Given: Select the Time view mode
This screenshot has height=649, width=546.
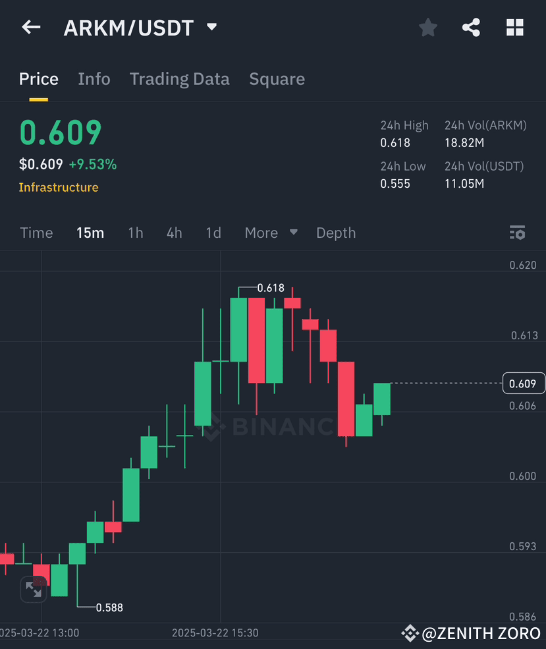Looking at the screenshot, I should click(x=36, y=233).
